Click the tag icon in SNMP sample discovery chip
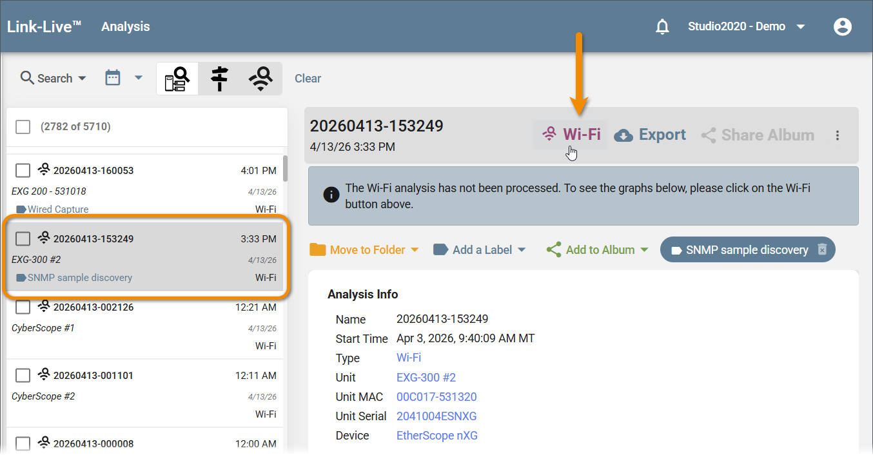 [676, 250]
